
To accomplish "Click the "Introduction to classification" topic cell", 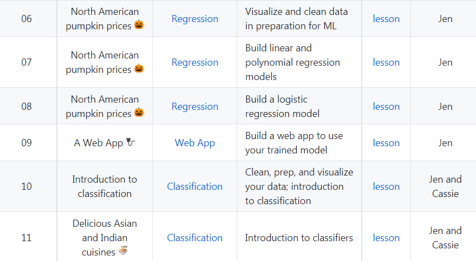I will pos(104,187).
